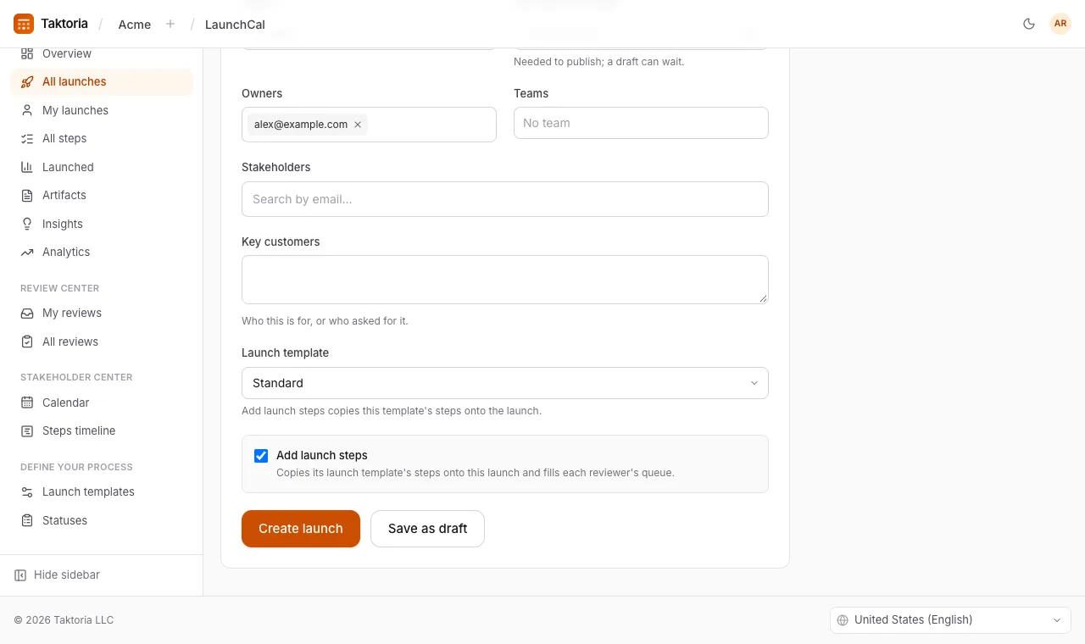Uncheck the Add launch steps checkbox
The image size is (1085, 644).
coord(261,456)
